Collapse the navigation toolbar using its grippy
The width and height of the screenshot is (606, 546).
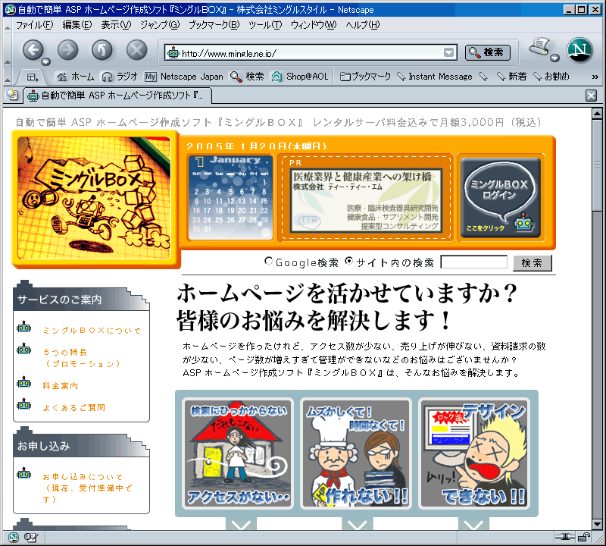8,52
